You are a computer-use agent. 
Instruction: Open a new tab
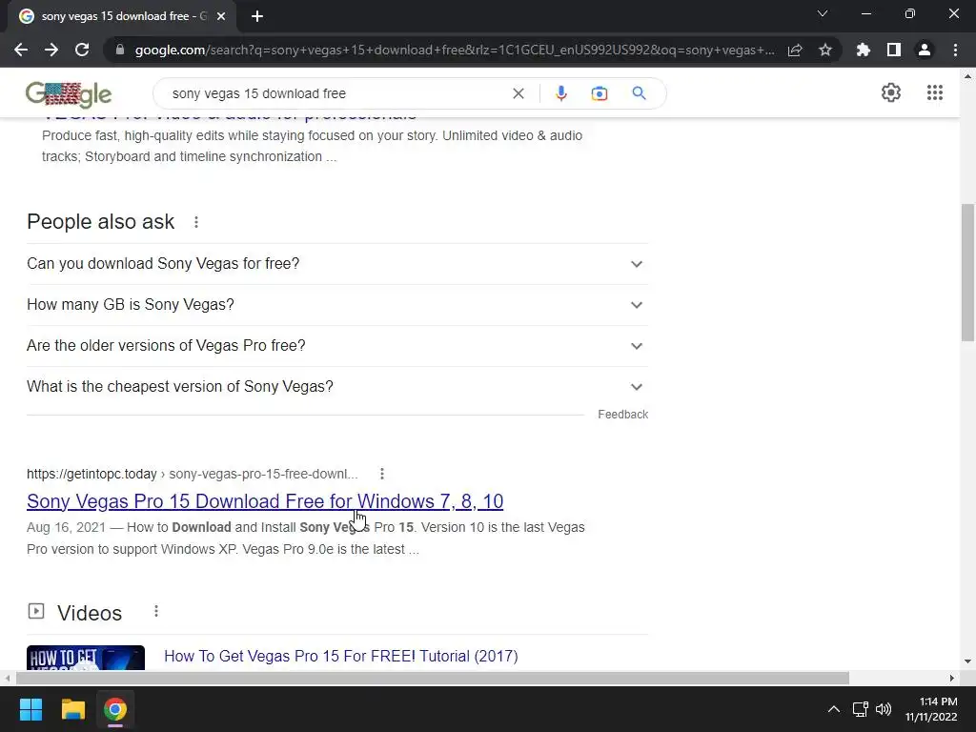pos(257,17)
